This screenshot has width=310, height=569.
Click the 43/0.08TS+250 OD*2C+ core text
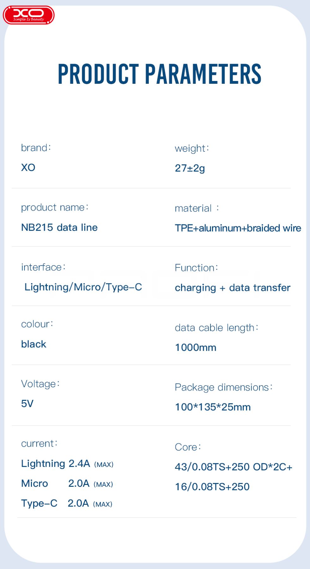pyautogui.click(x=234, y=467)
